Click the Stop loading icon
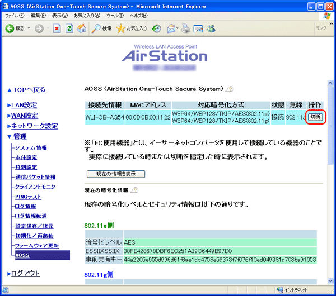Screen dimensions: 336x296 tap(57, 28)
